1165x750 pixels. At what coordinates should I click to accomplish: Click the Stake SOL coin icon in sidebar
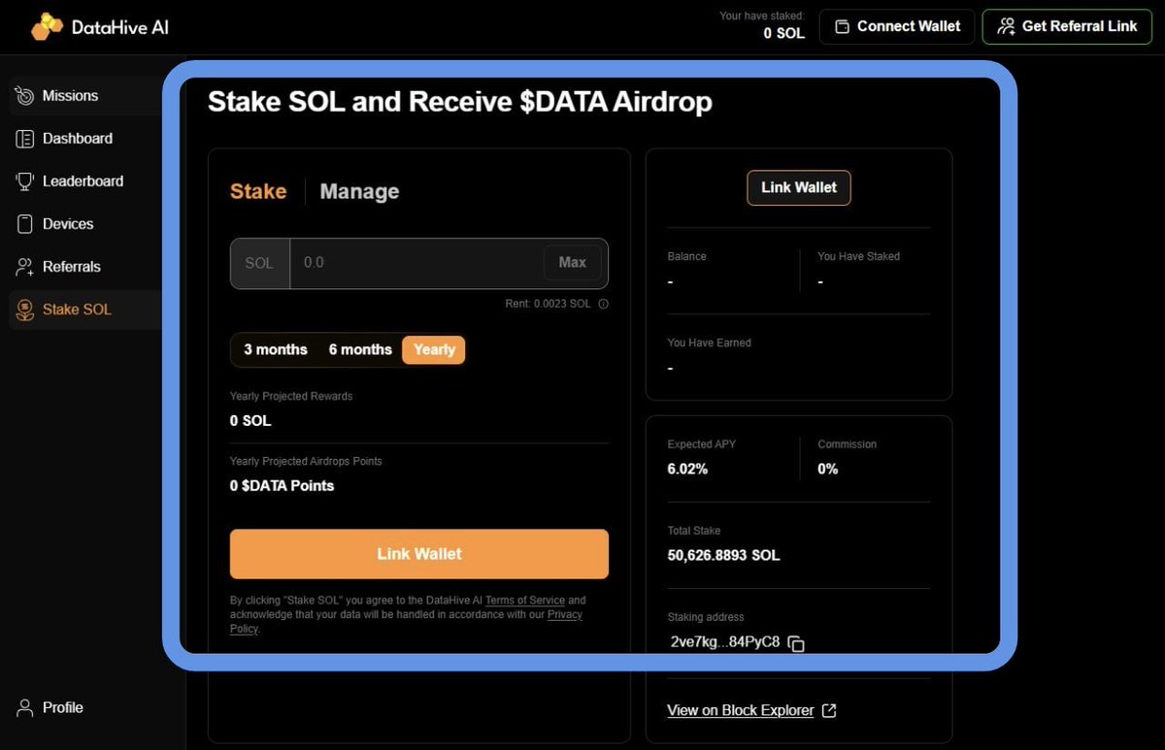click(25, 310)
